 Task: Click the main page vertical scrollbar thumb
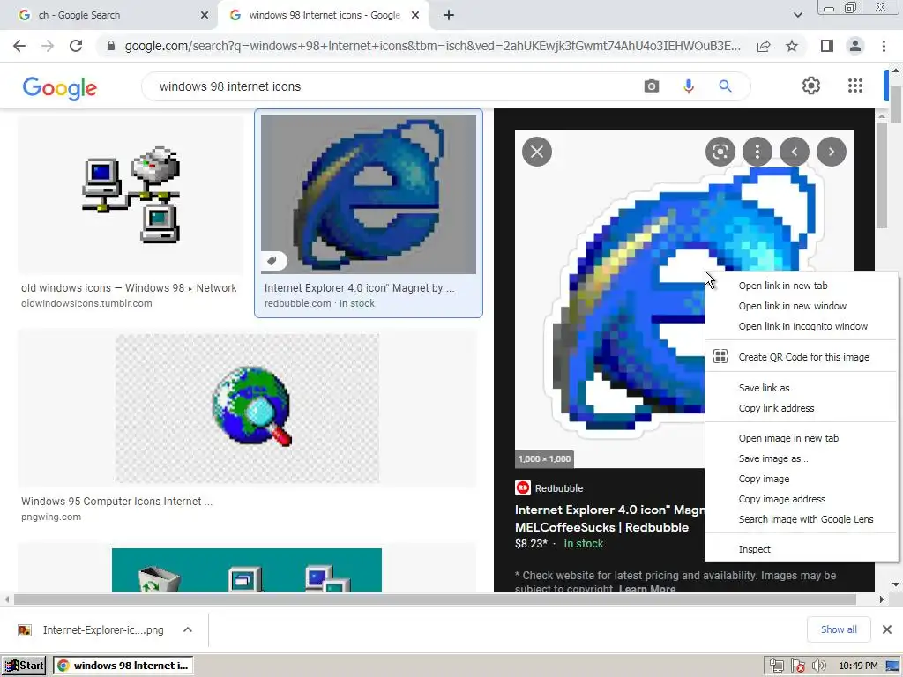[896, 104]
